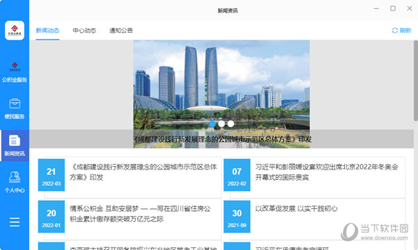The image size is (418, 250).
Task: Close the 新闻资讯 window
Action: point(410,8)
